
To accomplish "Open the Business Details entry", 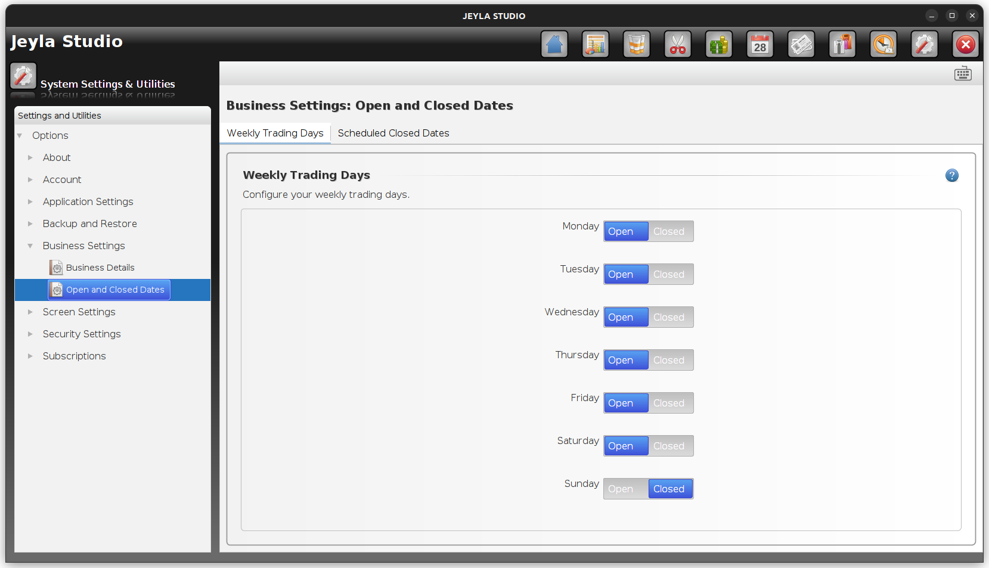I will [x=100, y=268].
